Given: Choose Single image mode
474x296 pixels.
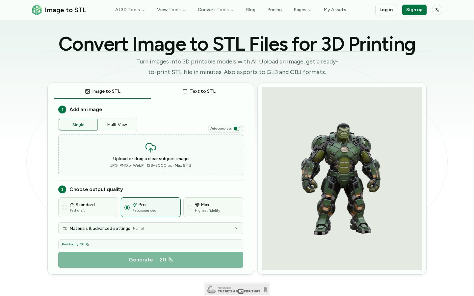Looking at the screenshot, I should point(78,125).
